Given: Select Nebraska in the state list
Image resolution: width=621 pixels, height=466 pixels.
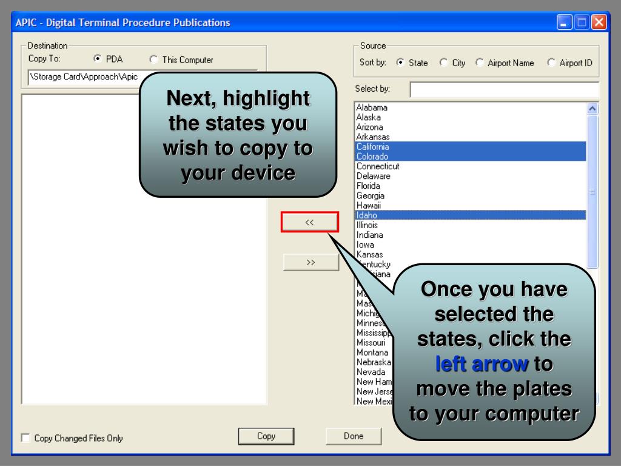Looking at the screenshot, I should (374, 362).
